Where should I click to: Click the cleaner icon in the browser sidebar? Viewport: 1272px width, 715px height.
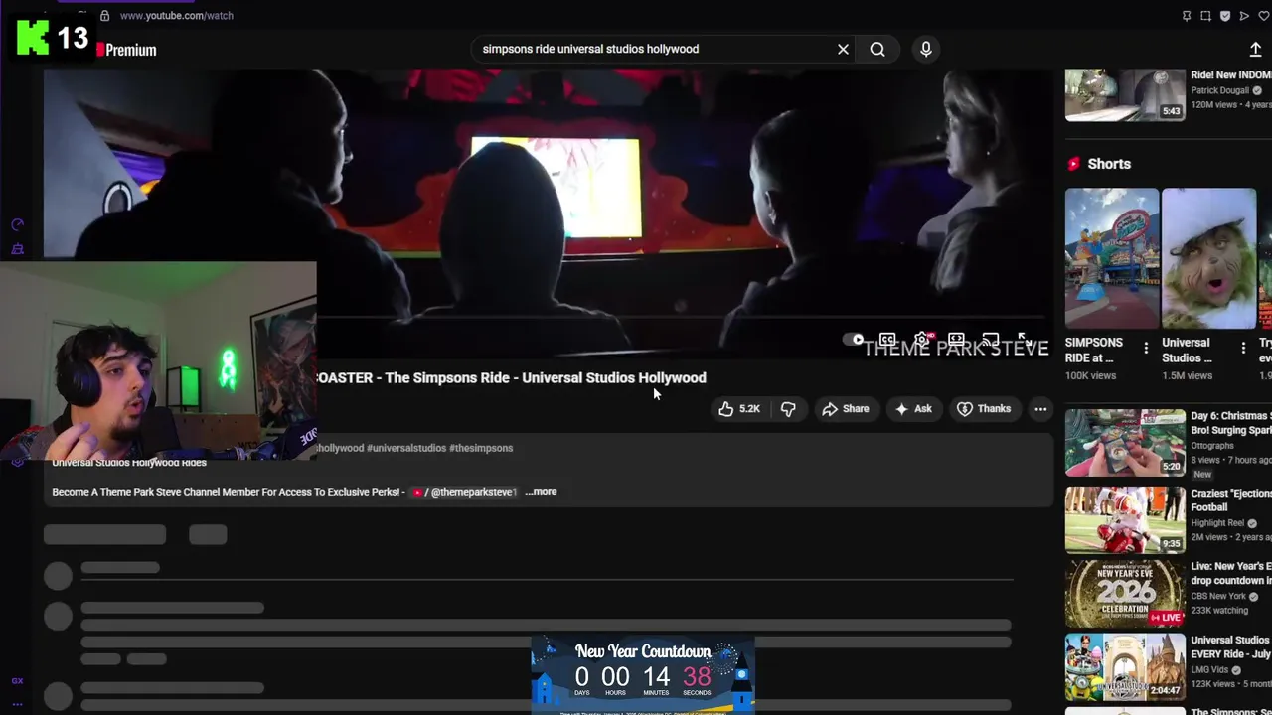[x=17, y=249]
